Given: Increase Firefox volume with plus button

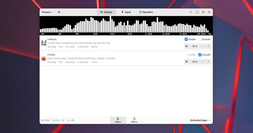Looking at the screenshot, I should pos(208,62).
